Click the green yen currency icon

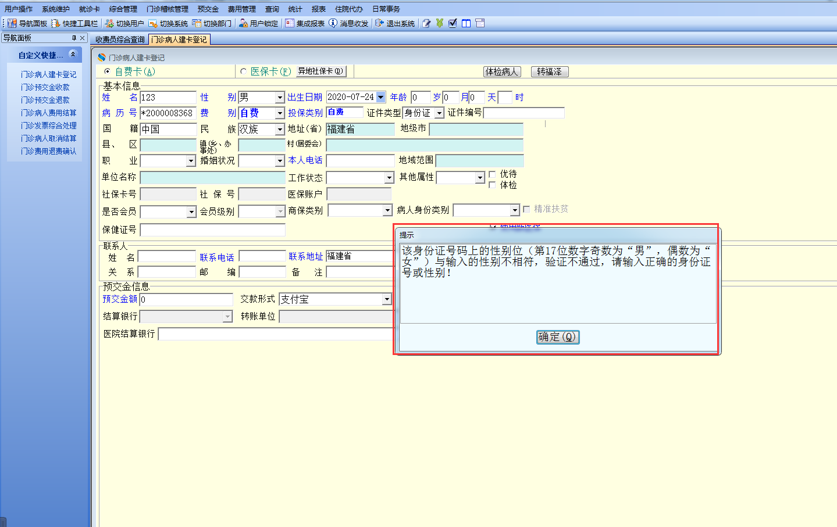(x=440, y=23)
